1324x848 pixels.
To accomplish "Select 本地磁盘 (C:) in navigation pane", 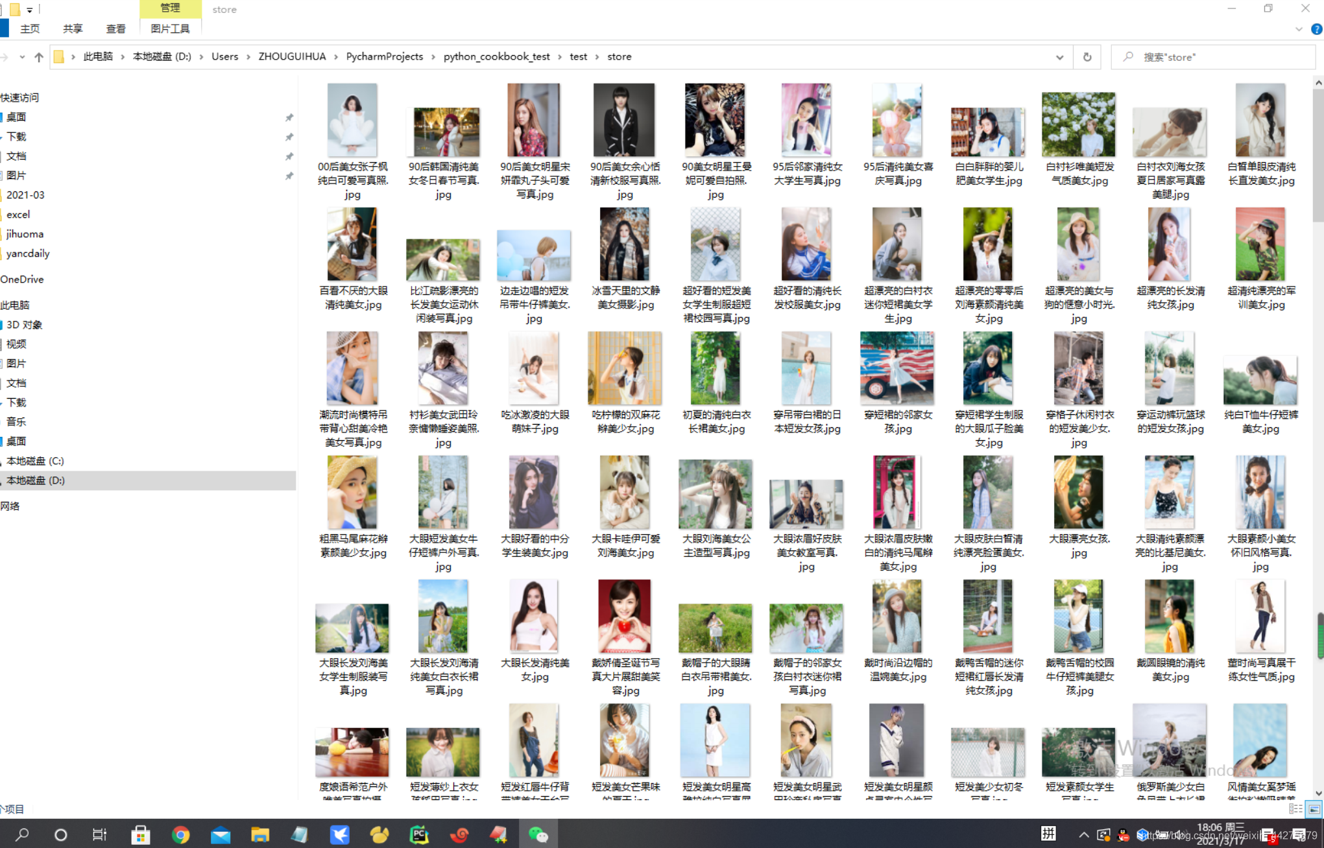I will (35, 461).
